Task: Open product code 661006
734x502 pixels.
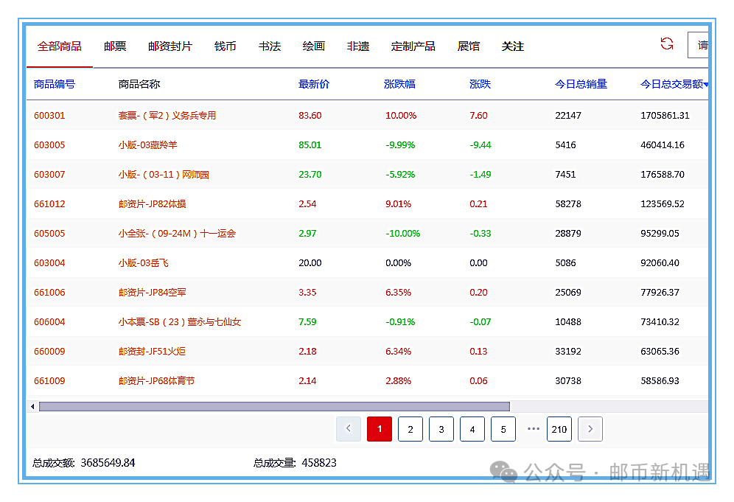Action: 49,293
